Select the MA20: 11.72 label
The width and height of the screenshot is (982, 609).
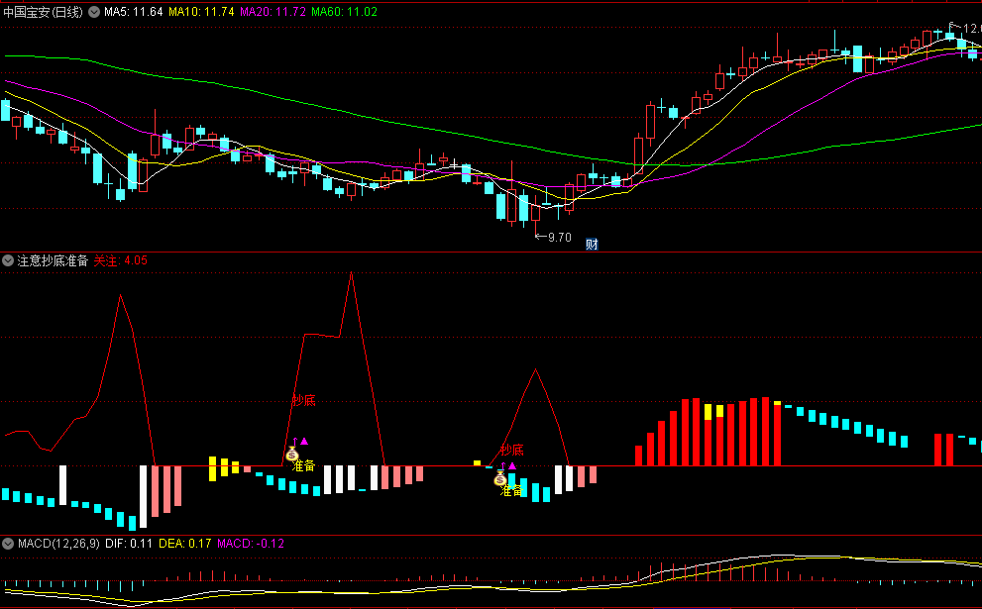(x=273, y=12)
